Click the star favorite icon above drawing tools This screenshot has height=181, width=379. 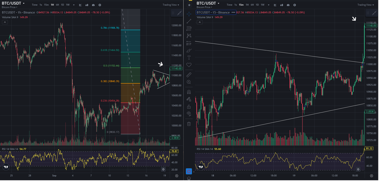click(189, 5)
